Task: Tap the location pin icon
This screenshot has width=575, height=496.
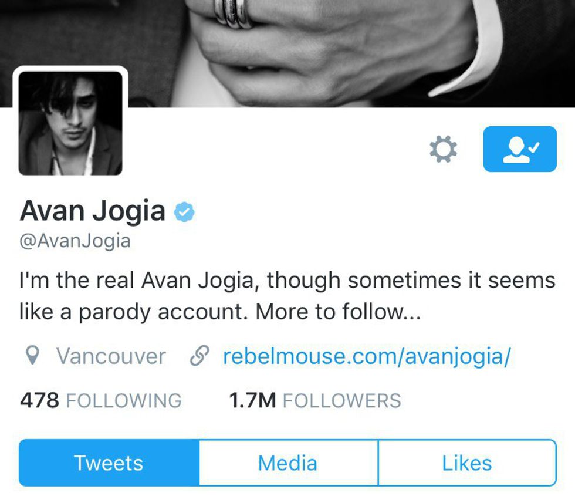Action: click(x=33, y=356)
